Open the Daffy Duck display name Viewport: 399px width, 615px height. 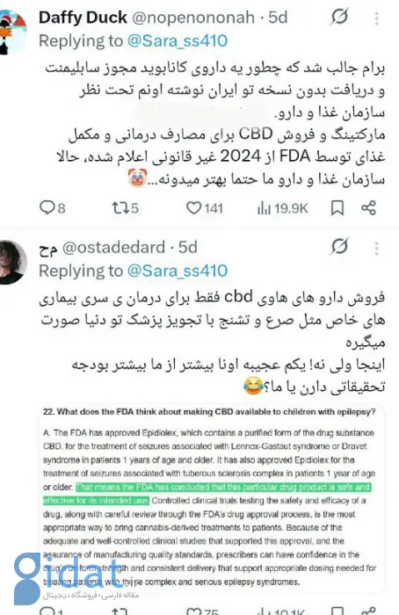pos(83,18)
